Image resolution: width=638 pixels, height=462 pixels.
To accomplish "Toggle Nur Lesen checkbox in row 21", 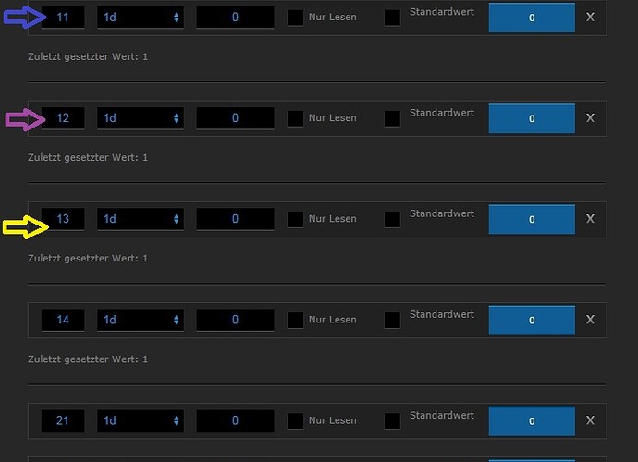I will (295, 421).
